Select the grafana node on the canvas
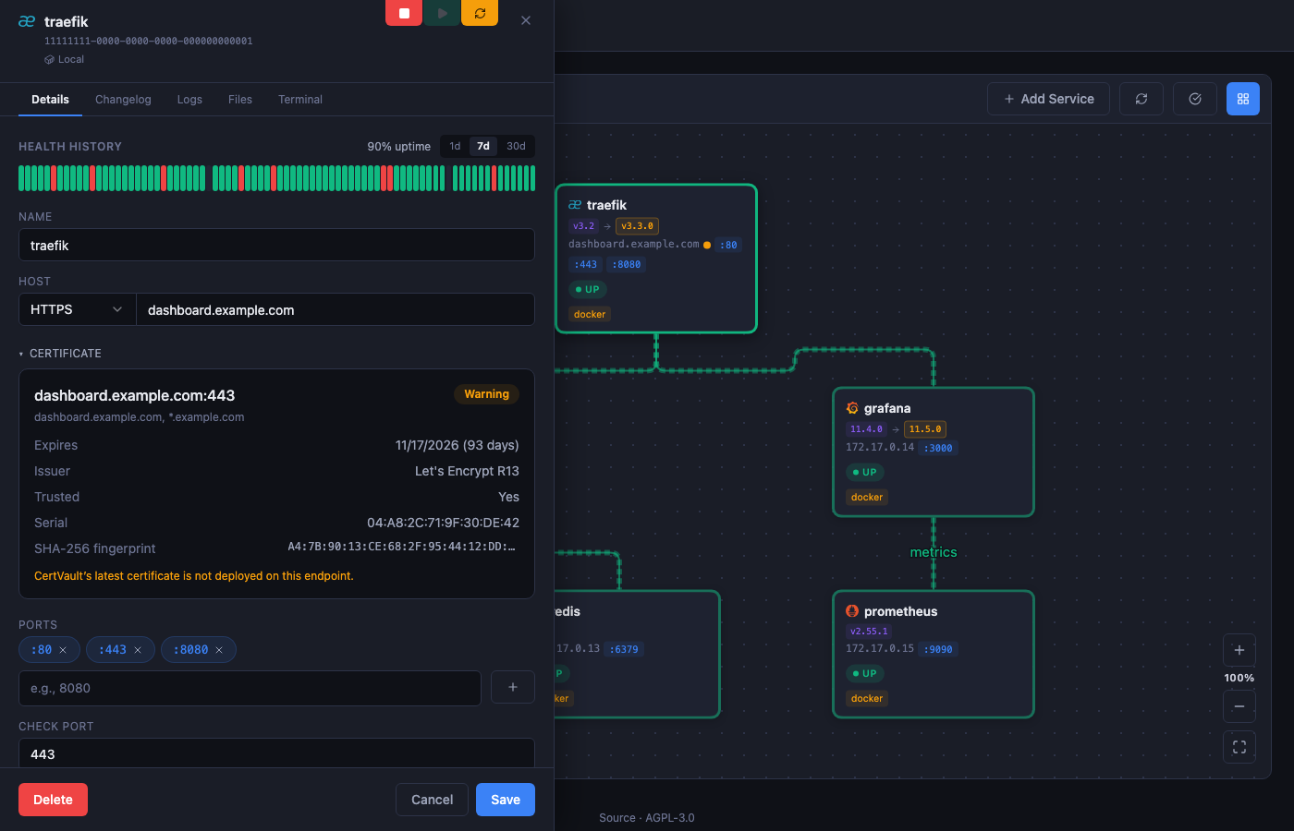 point(934,452)
